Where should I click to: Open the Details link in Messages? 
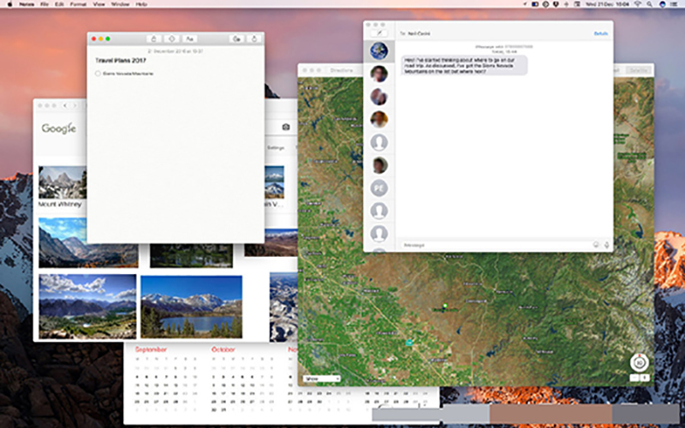pyautogui.click(x=601, y=33)
